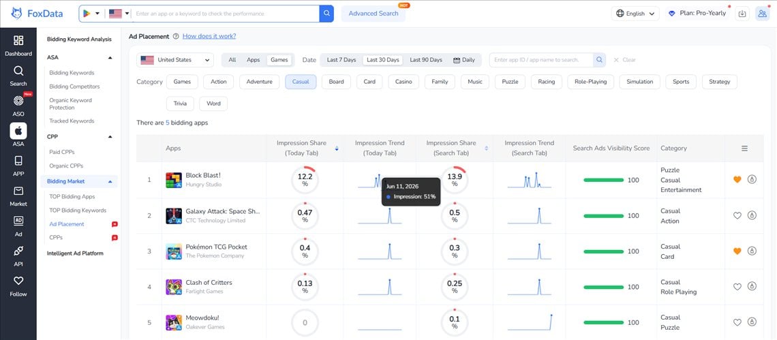
Task: Unfavorite Block Blast! orange heart
Action: 737,180
